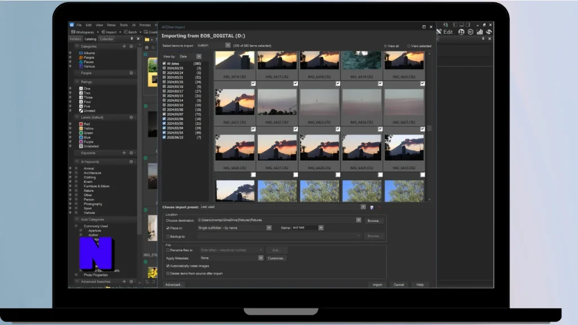Toggle the left pane layout icon
This screenshot has height=325, width=578.
(456, 25)
